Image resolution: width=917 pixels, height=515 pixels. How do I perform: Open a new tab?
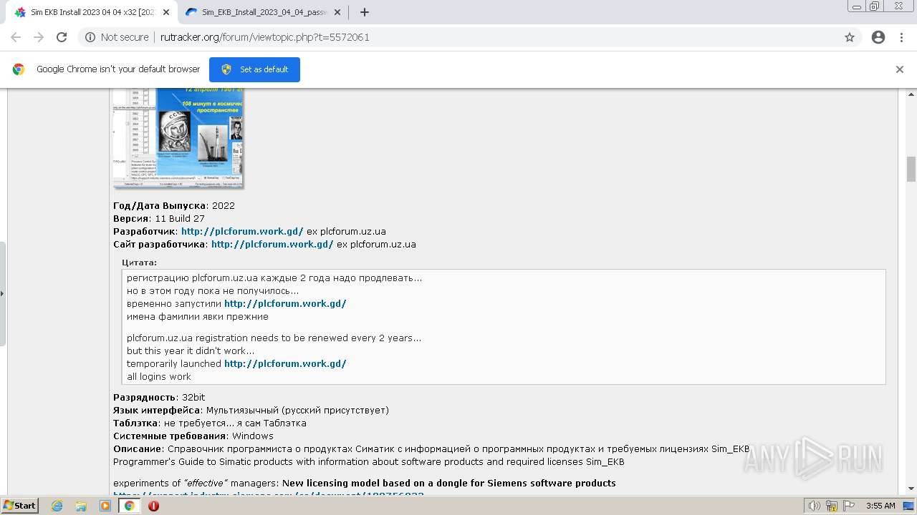(365, 12)
